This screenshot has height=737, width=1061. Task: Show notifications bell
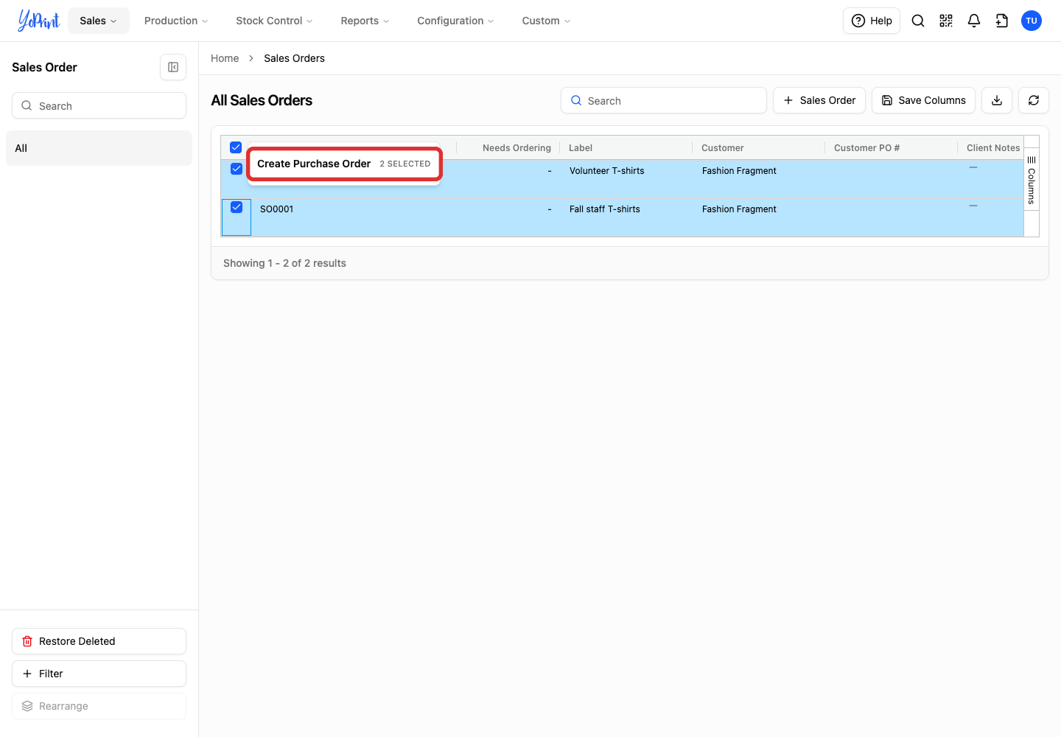pyautogui.click(x=974, y=21)
